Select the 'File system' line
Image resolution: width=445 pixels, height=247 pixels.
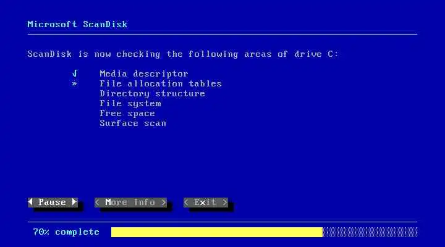pos(130,104)
